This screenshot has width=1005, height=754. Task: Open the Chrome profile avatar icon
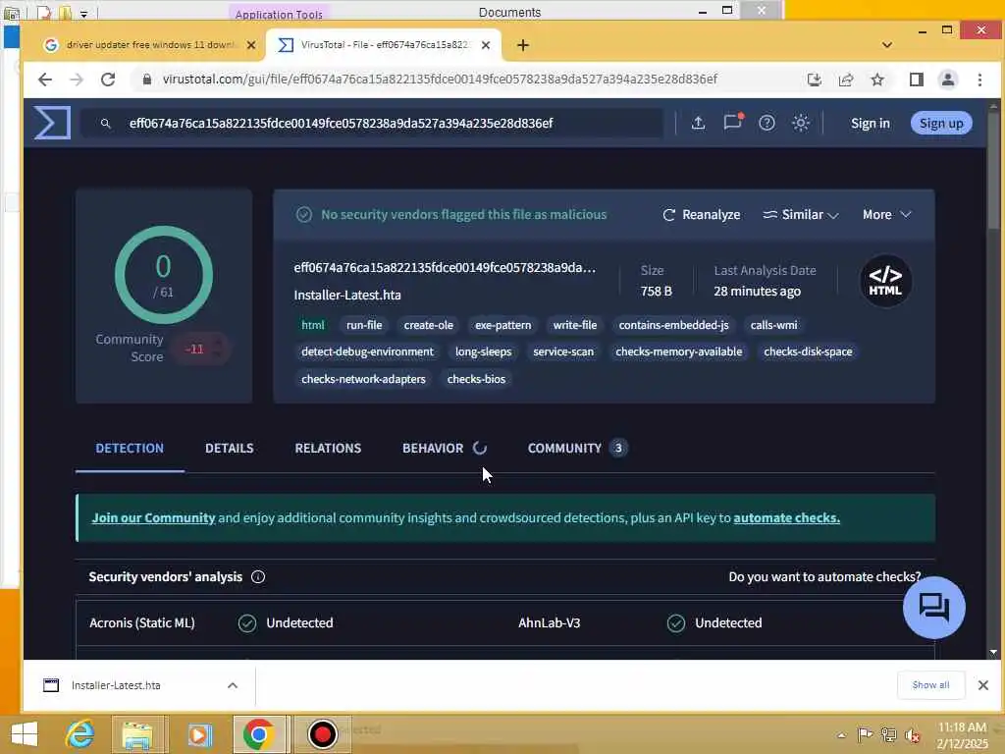(x=947, y=80)
